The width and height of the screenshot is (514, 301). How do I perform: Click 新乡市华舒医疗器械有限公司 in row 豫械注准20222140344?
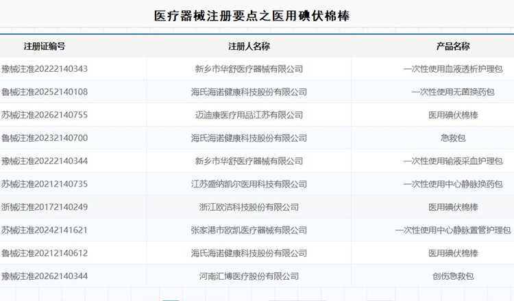pyautogui.click(x=249, y=161)
